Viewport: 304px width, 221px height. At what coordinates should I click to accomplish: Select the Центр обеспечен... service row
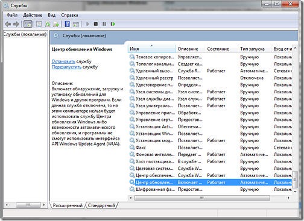click(x=211, y=175)
